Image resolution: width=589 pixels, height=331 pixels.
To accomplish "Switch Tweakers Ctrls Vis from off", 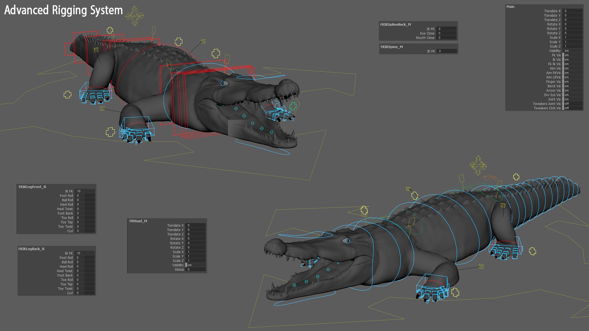I will point(573,108).
